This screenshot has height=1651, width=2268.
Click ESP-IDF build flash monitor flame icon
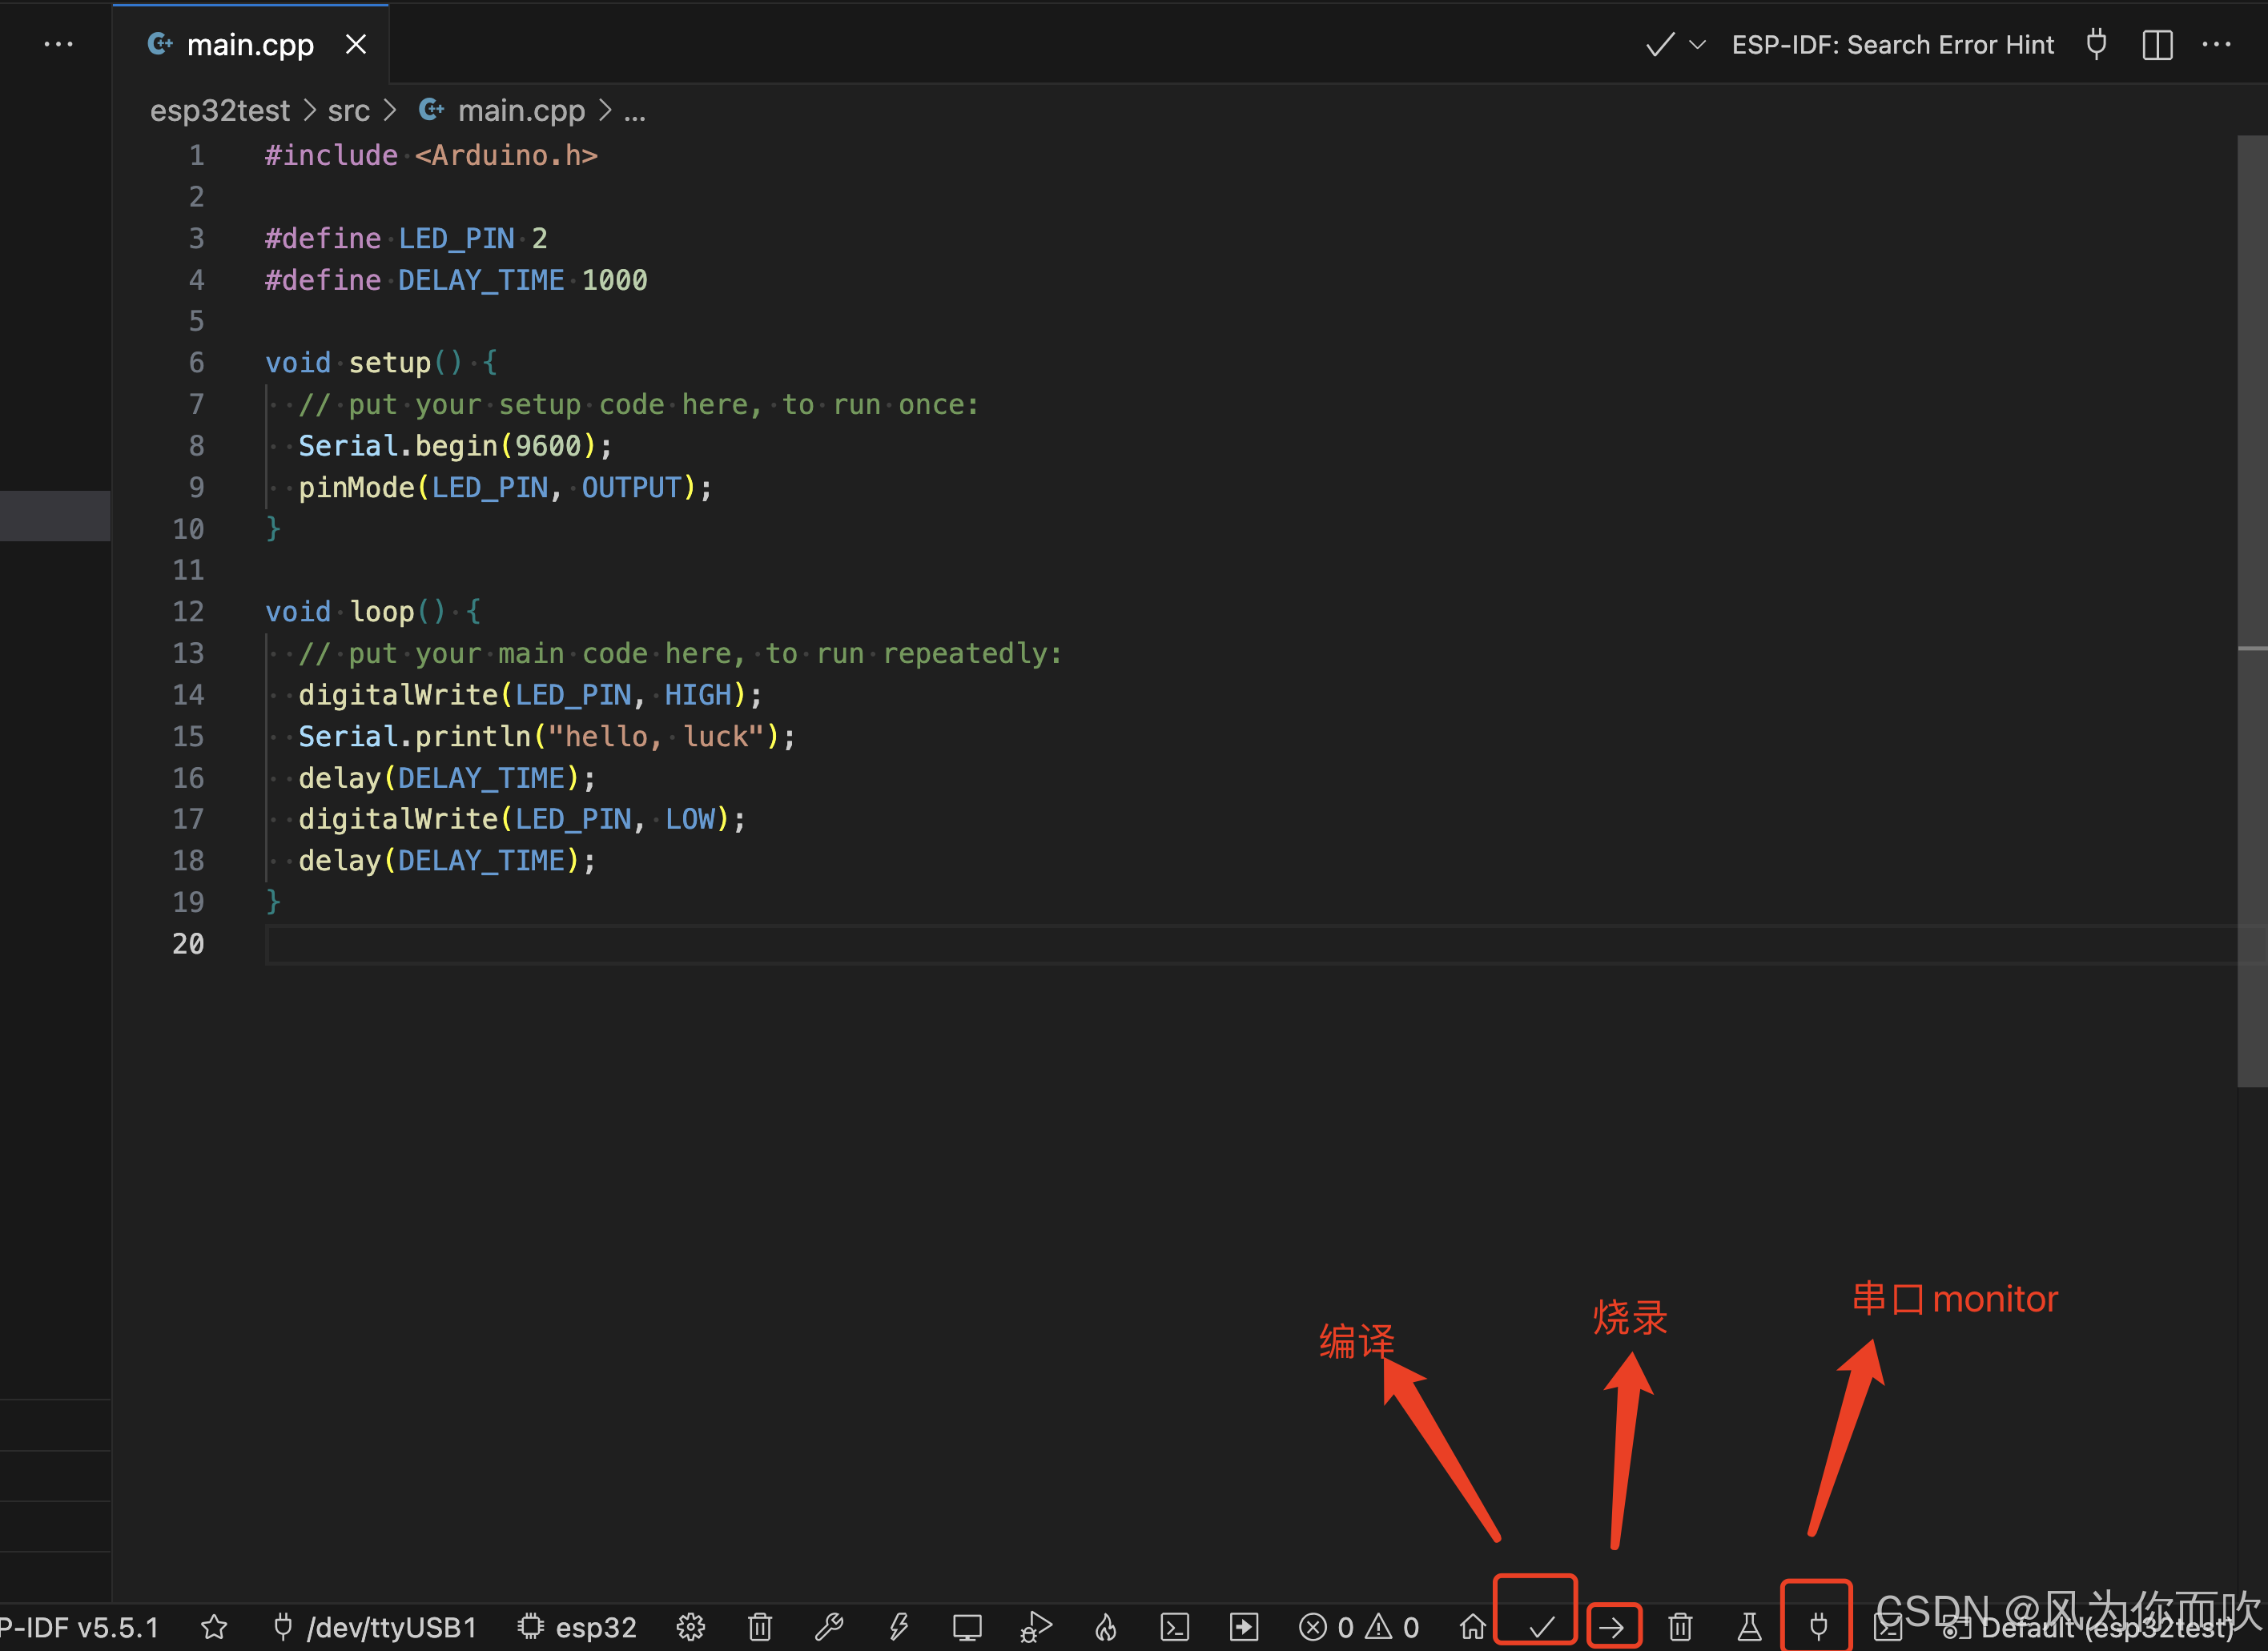[x=1106, y=1627]
